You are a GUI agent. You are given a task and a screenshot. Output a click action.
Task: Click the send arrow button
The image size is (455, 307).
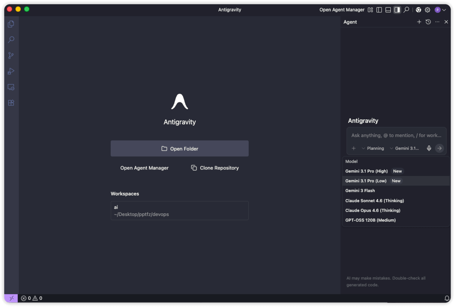click(439, 149)
